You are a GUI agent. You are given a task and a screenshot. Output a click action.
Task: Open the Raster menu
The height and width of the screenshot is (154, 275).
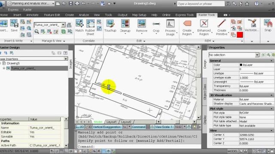(27, 10)
